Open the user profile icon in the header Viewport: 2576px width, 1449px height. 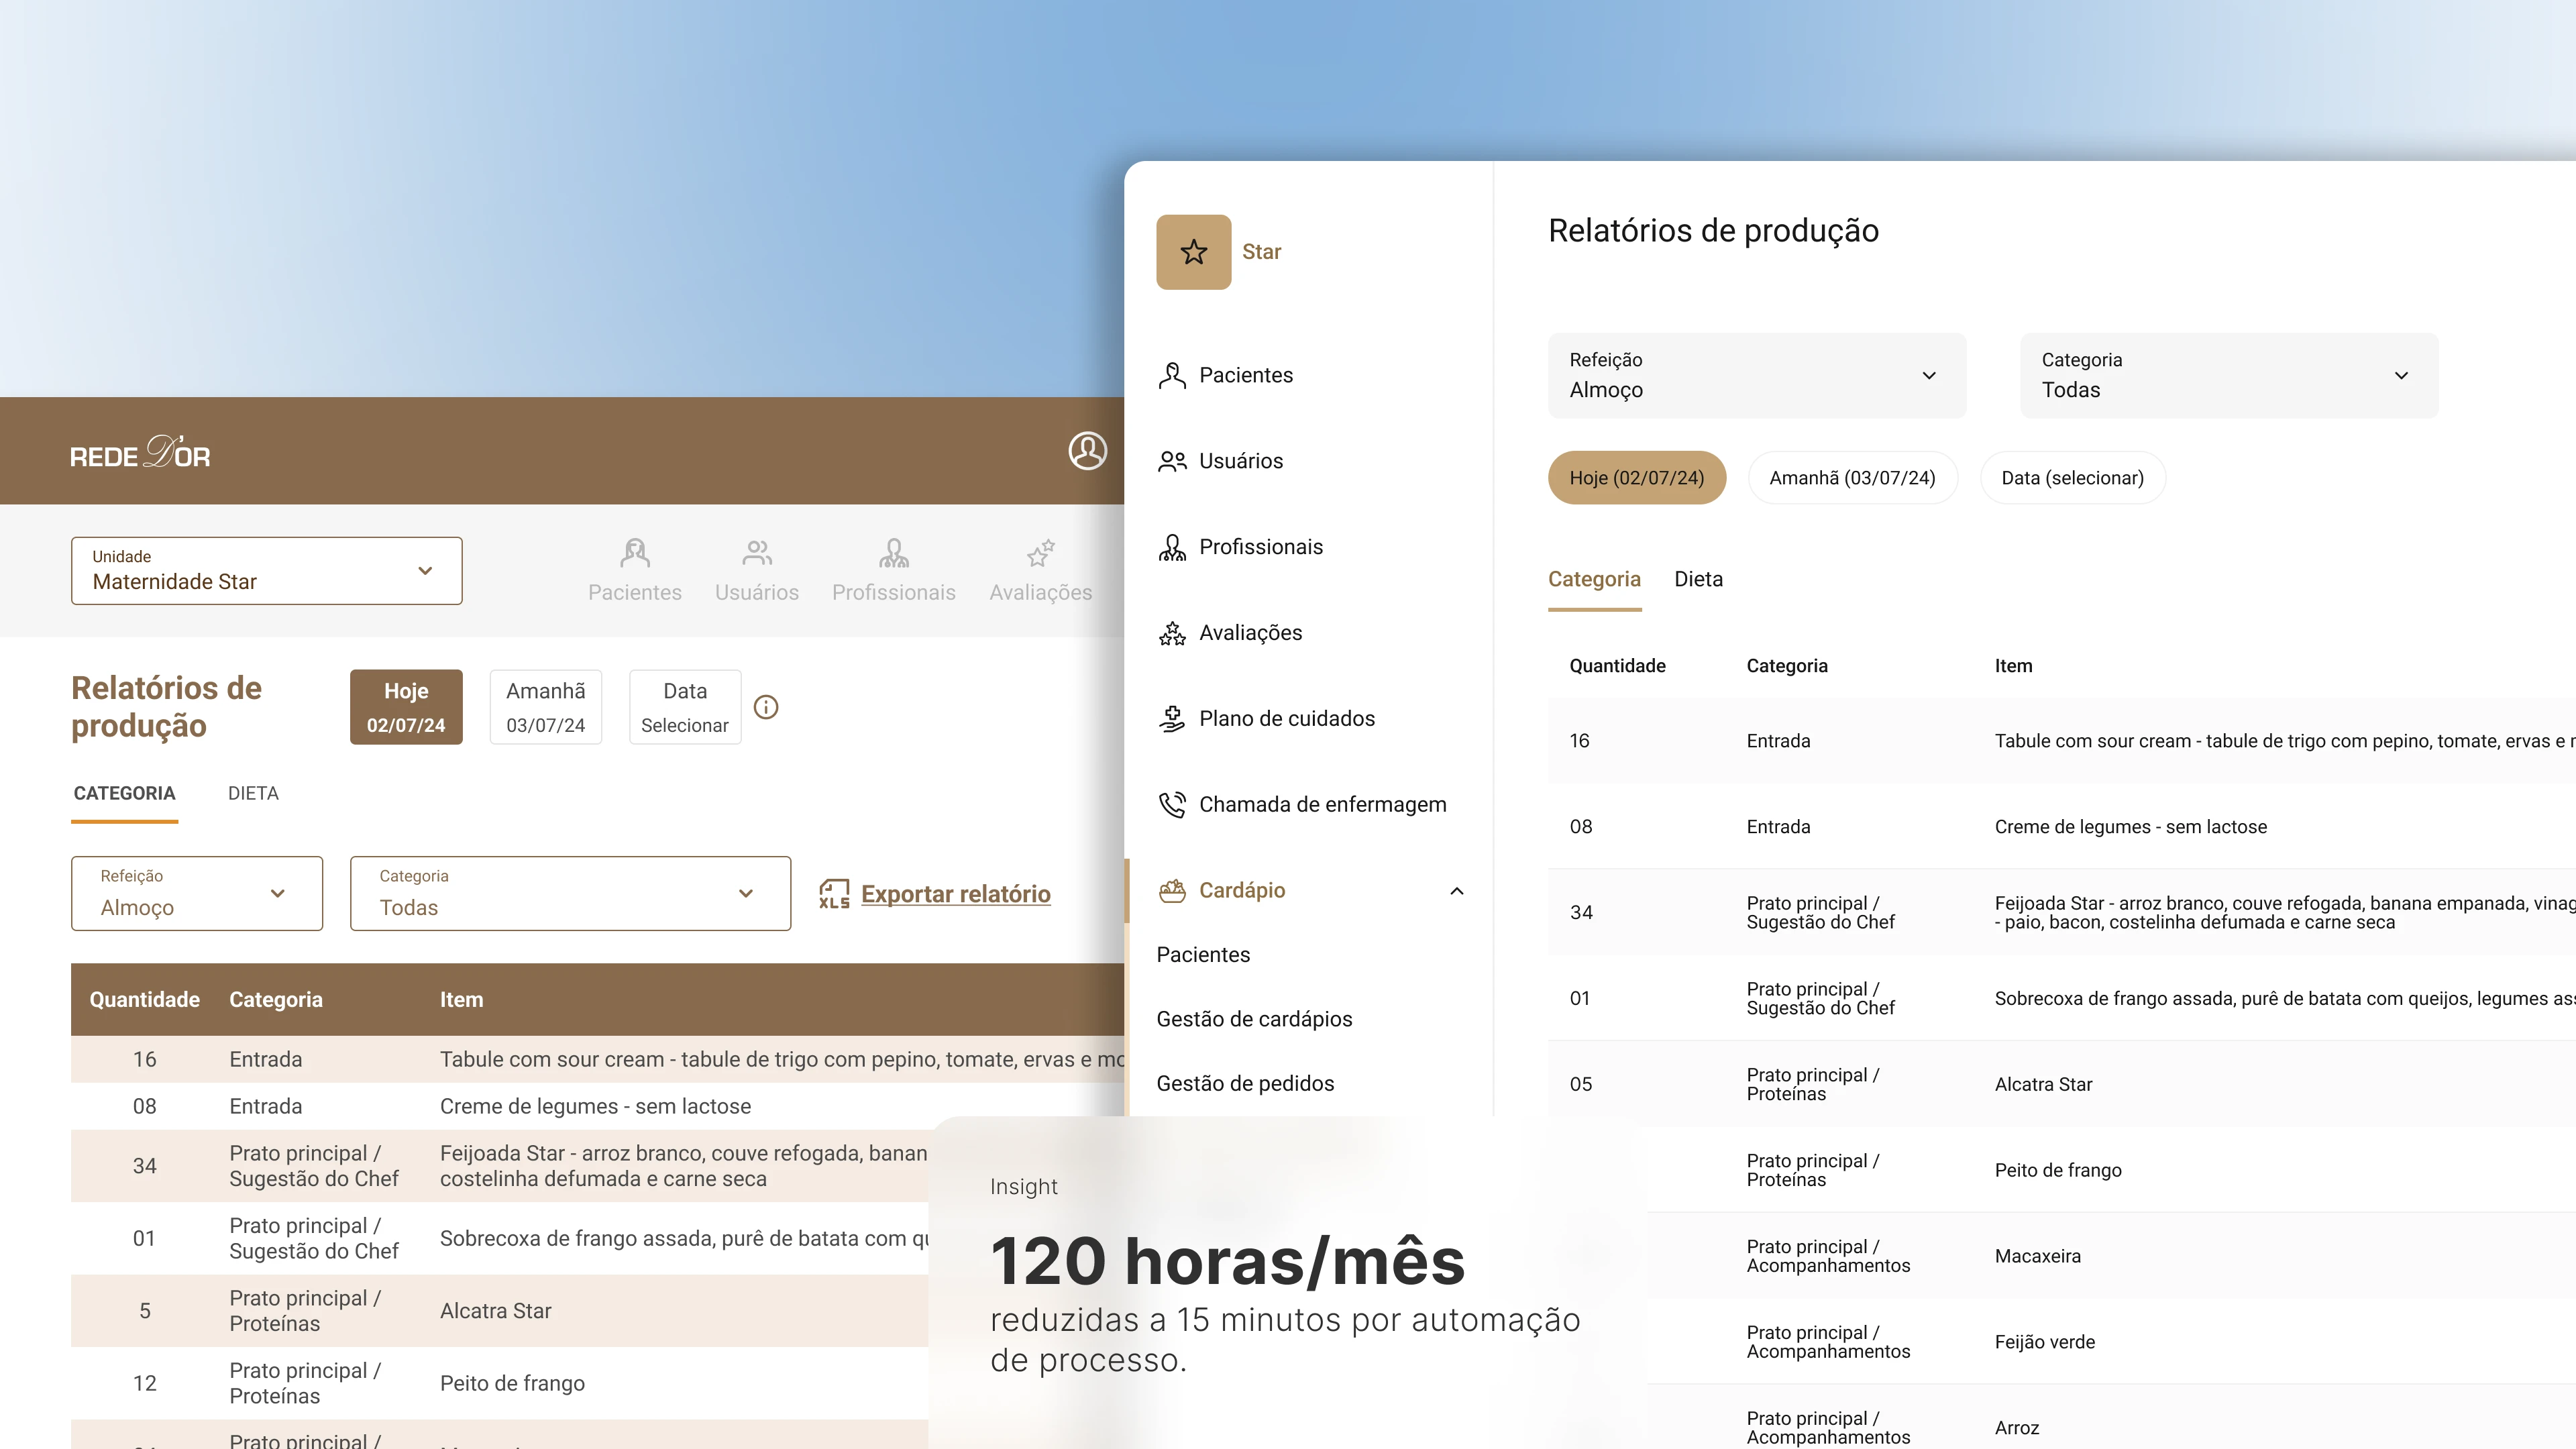1087,451
